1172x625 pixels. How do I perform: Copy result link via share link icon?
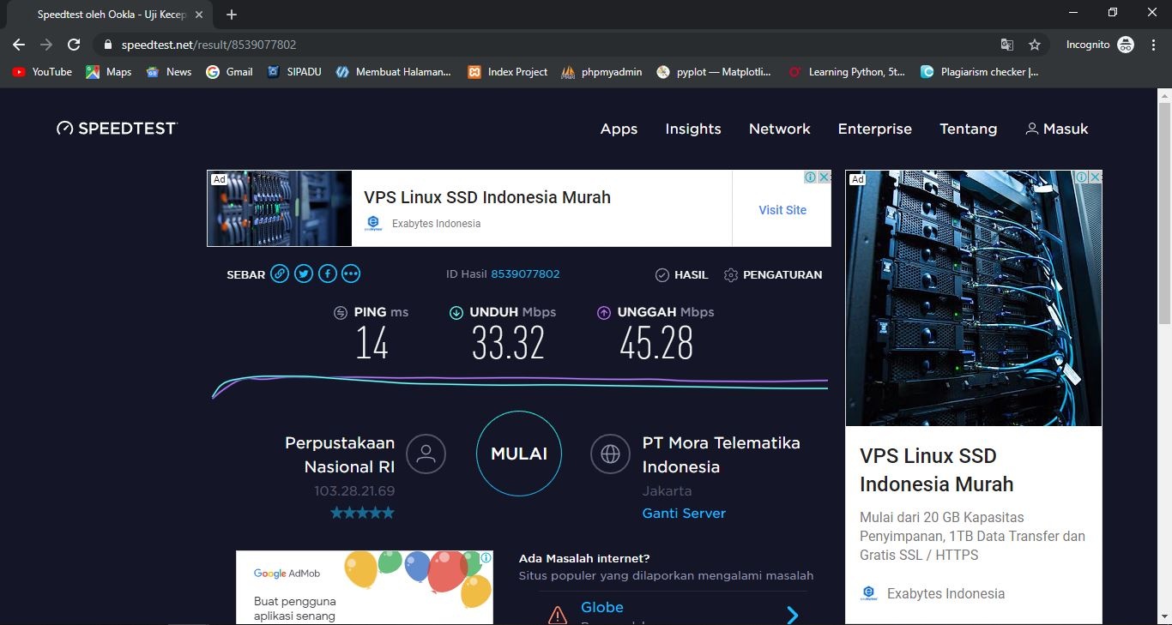click(280, 274)
